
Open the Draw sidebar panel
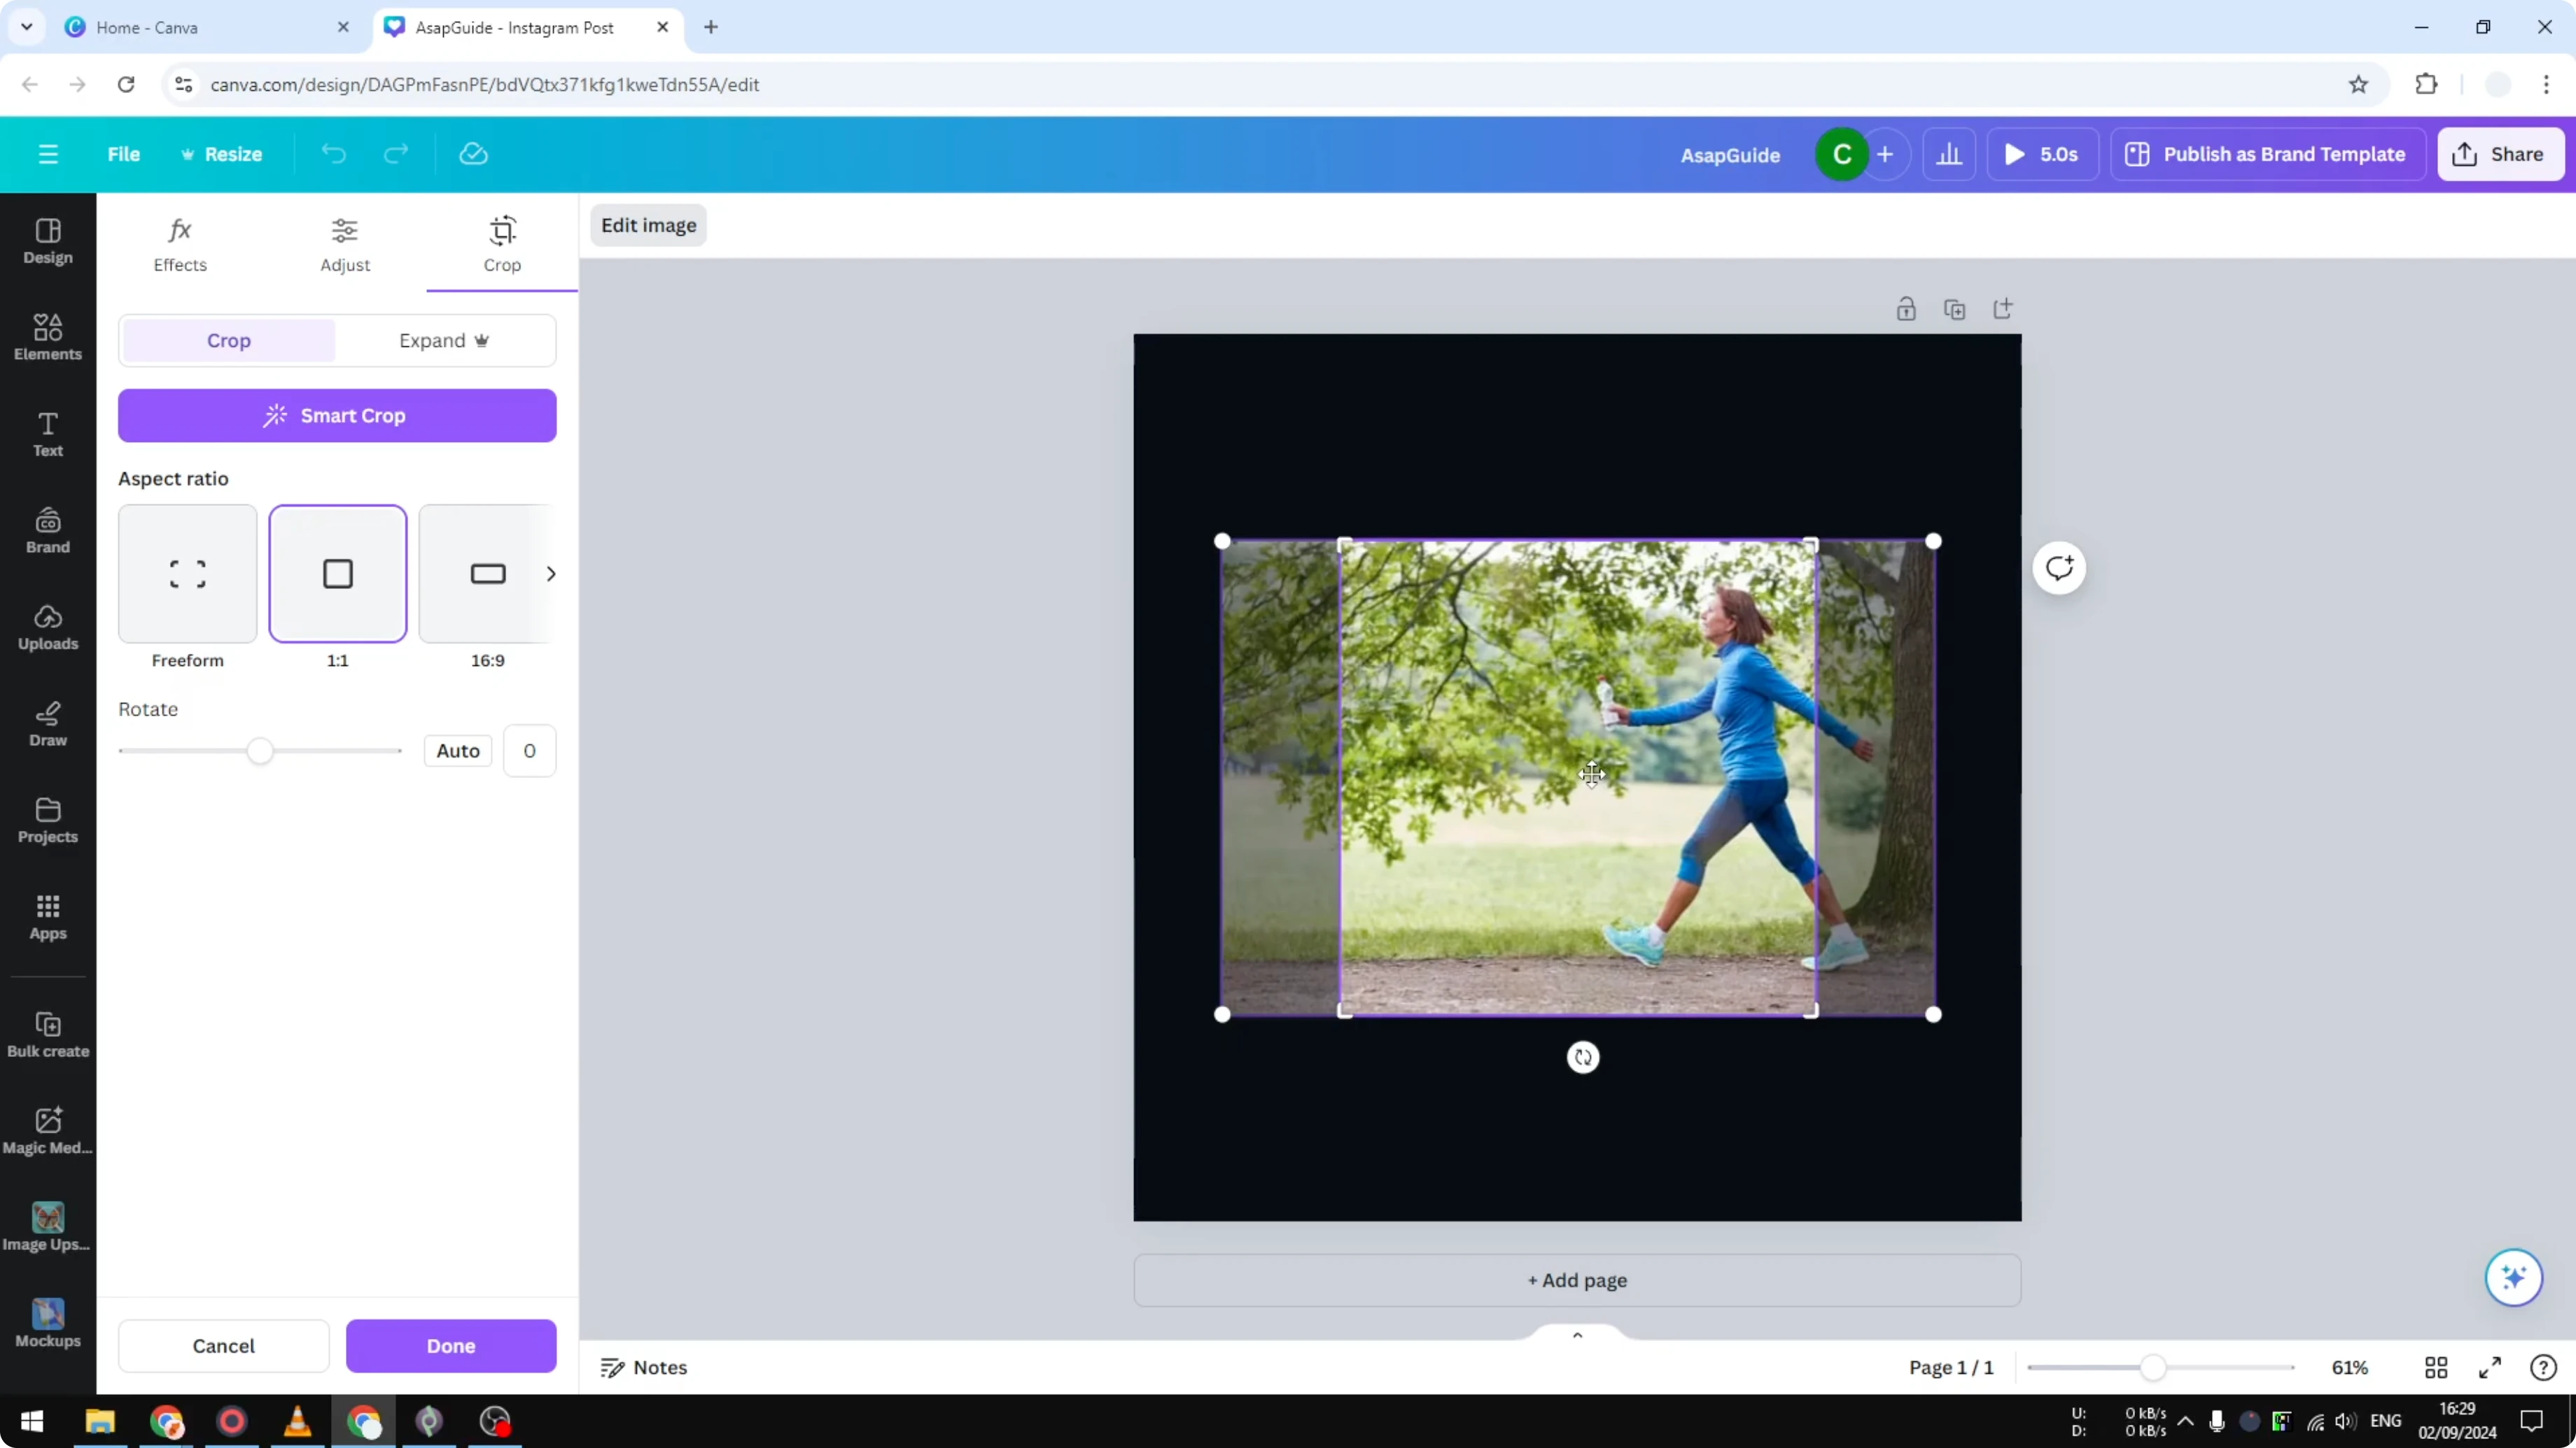pos(48,725)
